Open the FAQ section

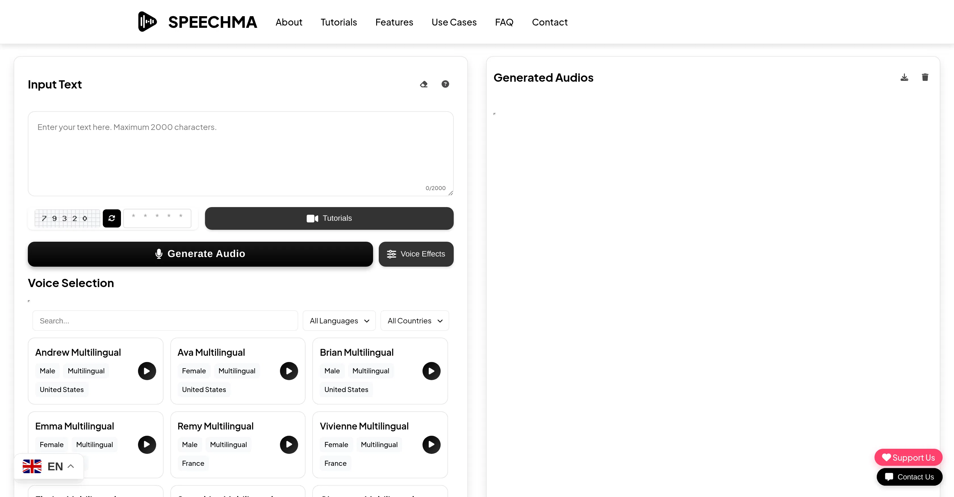[x=504, y=22]
